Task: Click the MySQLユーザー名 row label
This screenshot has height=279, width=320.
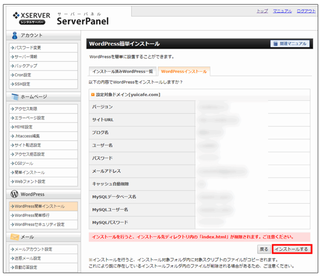Action: click(x=110, y=210)
